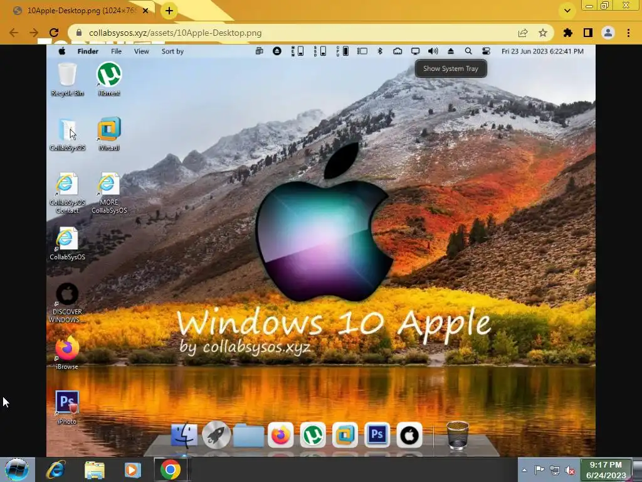Click the eject icon in menu bar

[451, 51]
